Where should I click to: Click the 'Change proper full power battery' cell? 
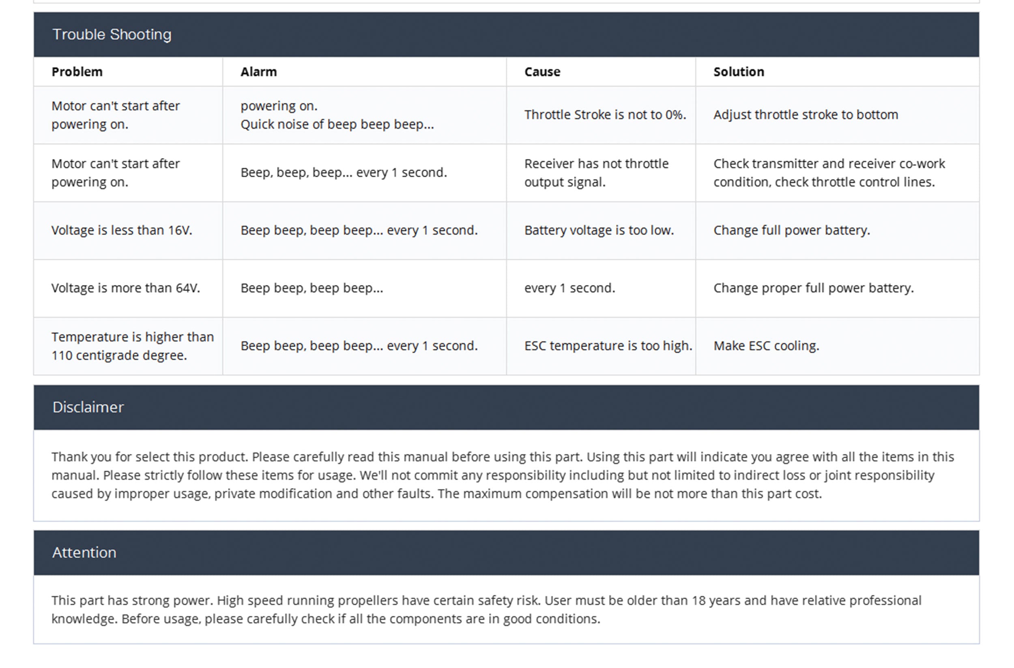point(814,289)
